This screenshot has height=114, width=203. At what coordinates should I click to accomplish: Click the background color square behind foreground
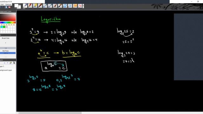(20, 7)
